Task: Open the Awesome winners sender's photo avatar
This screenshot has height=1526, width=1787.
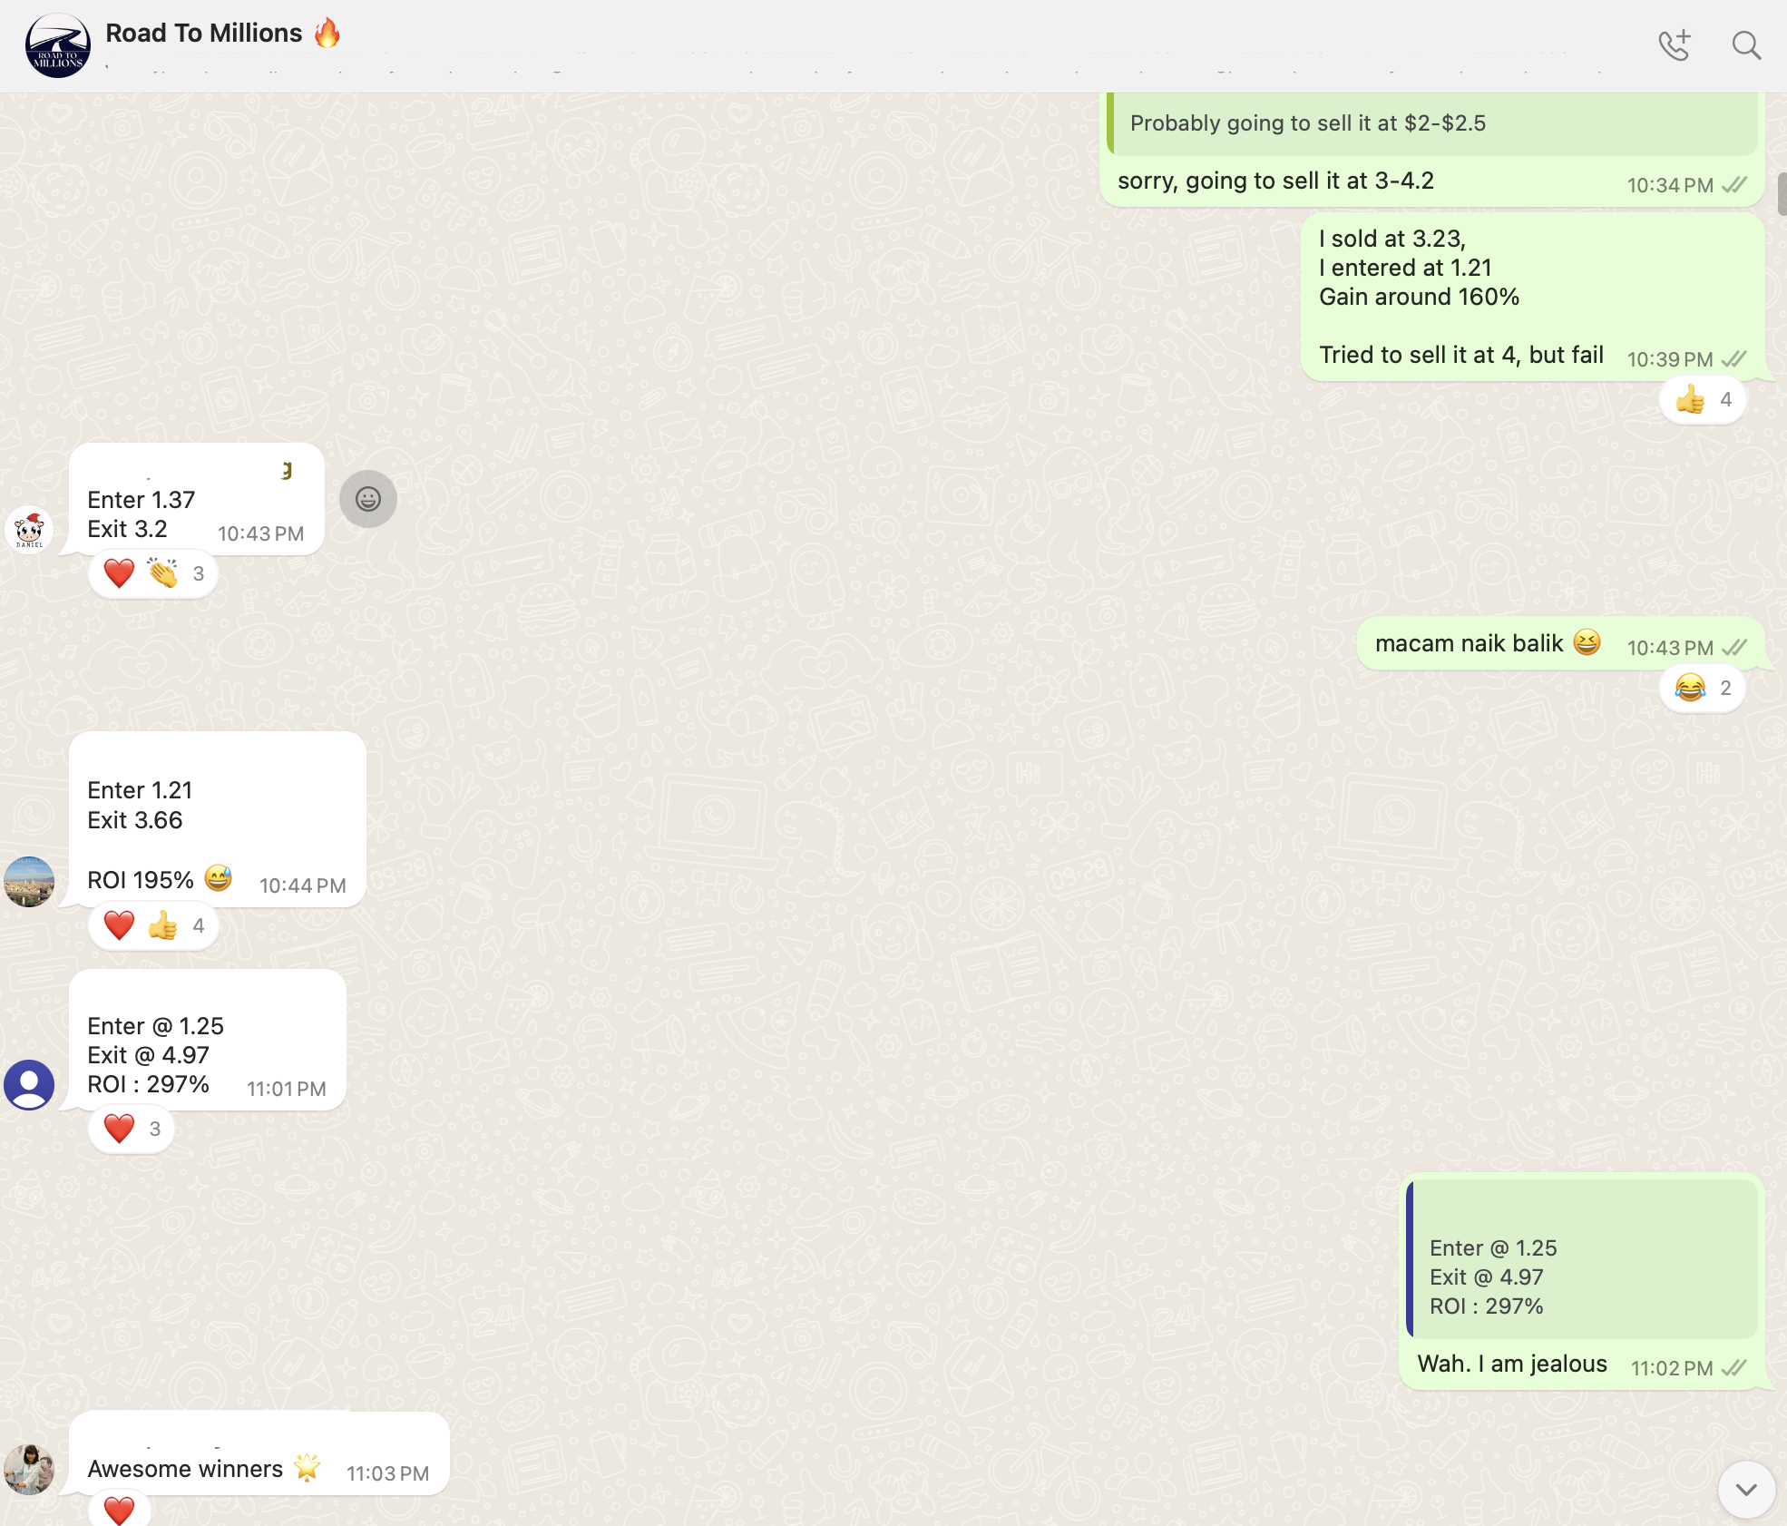Action: click(29, 1469)
